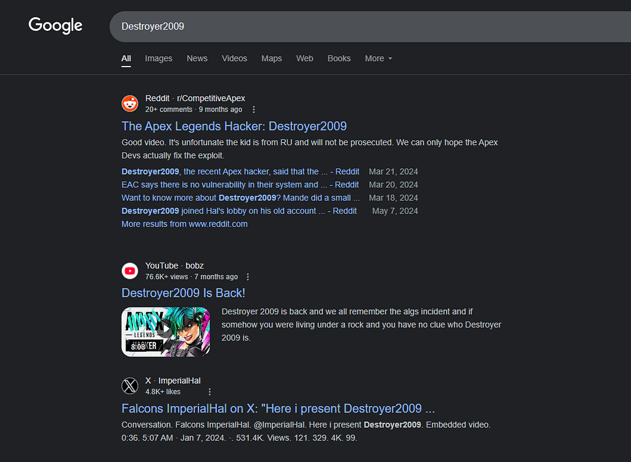
Task: Click the 'Reddit · r/CompetitiveApex' source text
Action: tap(195, 98)
